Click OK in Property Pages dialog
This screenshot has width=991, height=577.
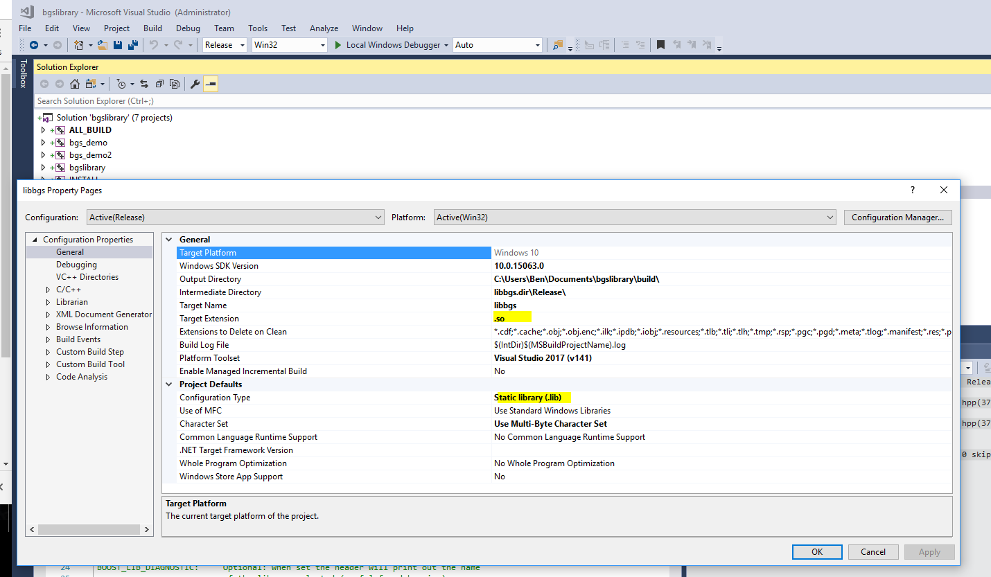click(817, 552)
